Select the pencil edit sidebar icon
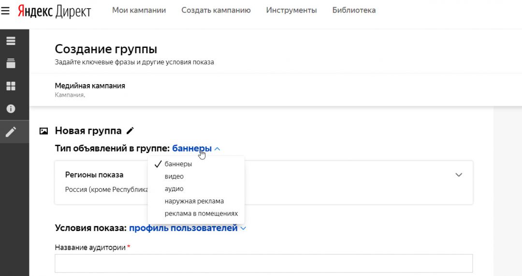Viewport: 522px width, 276px height. [11, 131]
